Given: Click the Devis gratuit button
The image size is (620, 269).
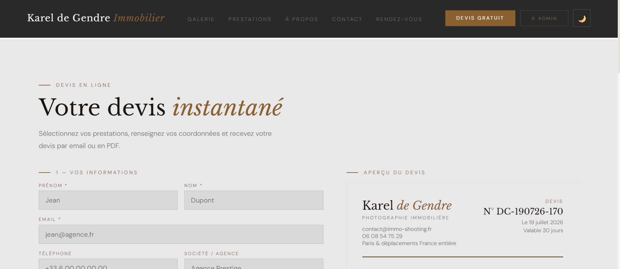Looking at the screenshot, I should 480,18.
